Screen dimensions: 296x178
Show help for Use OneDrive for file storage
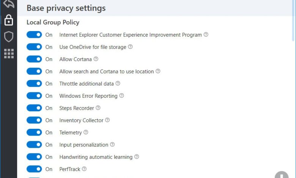130,47
